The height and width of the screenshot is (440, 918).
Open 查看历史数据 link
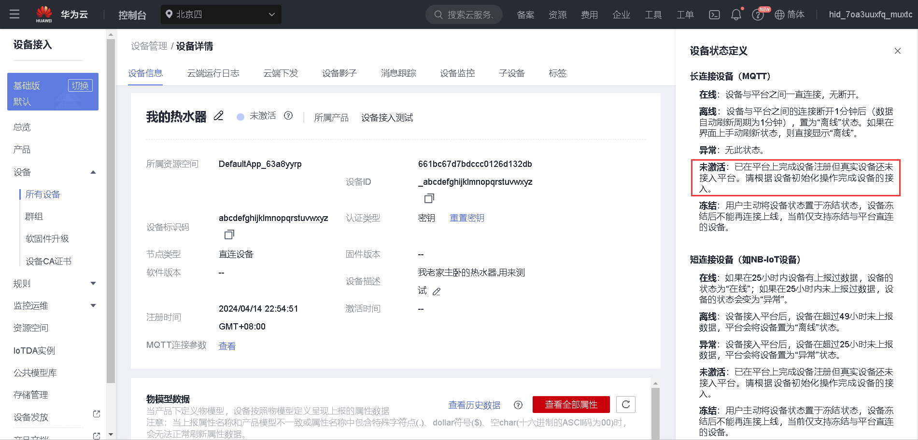pos(474,405)
